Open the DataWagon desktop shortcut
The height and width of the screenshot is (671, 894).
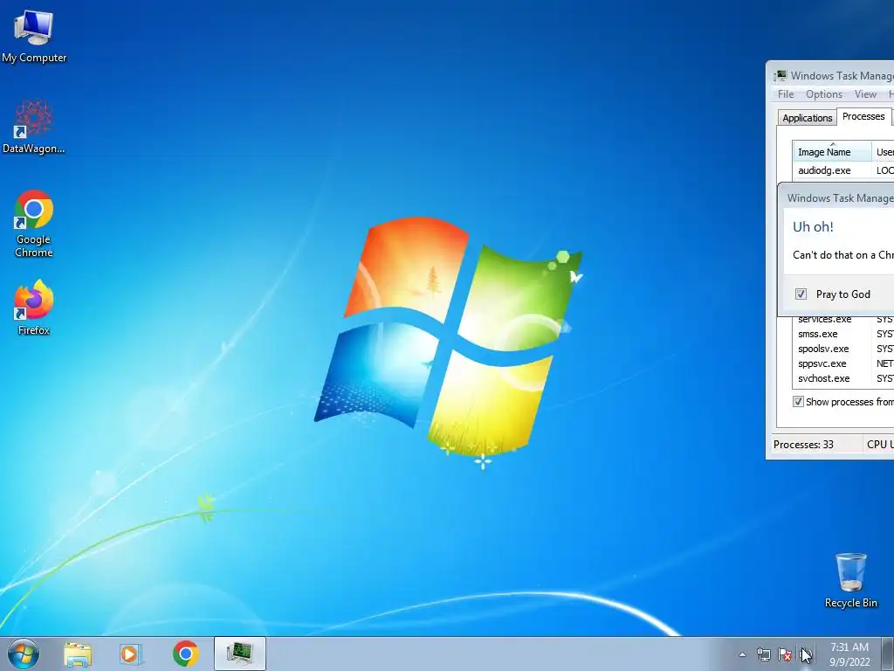click(34, 127)
